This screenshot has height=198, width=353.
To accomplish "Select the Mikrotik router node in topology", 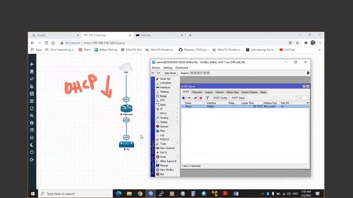I will [x=126, y=109].
